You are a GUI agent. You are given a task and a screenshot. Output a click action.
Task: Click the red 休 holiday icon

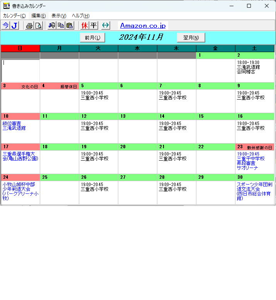point(85,25)
